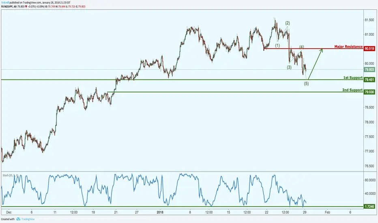378x223 pixels.
Task: Click the green 79.451 price tag
Action: click(369, 79)
